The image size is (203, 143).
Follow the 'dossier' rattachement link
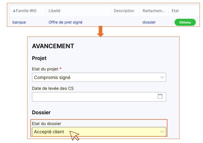(x=149, y=22)
